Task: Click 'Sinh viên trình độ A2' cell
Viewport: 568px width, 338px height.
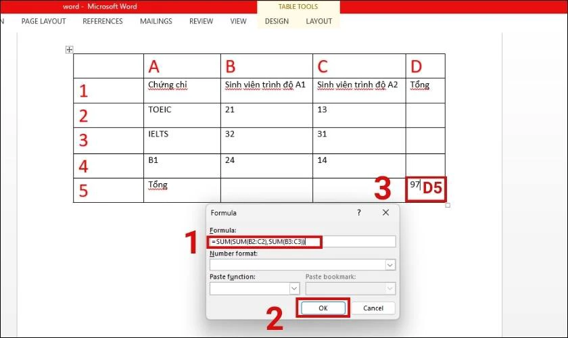Action: 359,91
